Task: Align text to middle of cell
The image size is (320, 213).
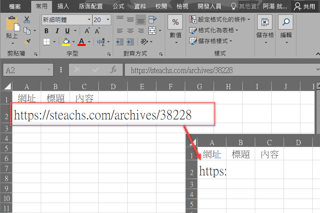Action: [x=130, y=20]
